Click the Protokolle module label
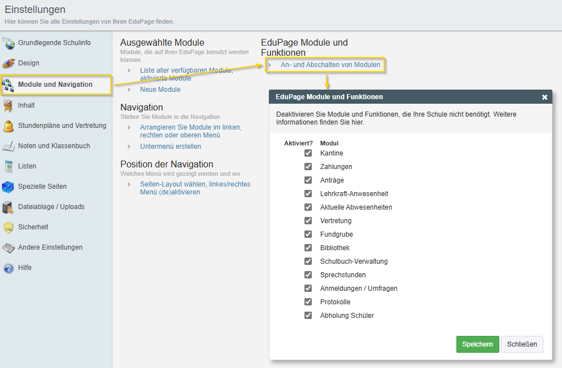This screenshot has width=562, height=368. 335,302
